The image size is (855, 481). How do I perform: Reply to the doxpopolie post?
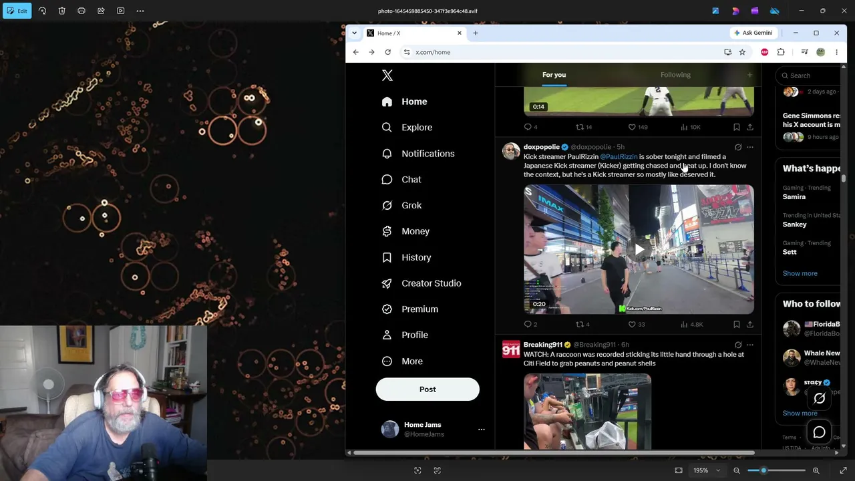531,325
